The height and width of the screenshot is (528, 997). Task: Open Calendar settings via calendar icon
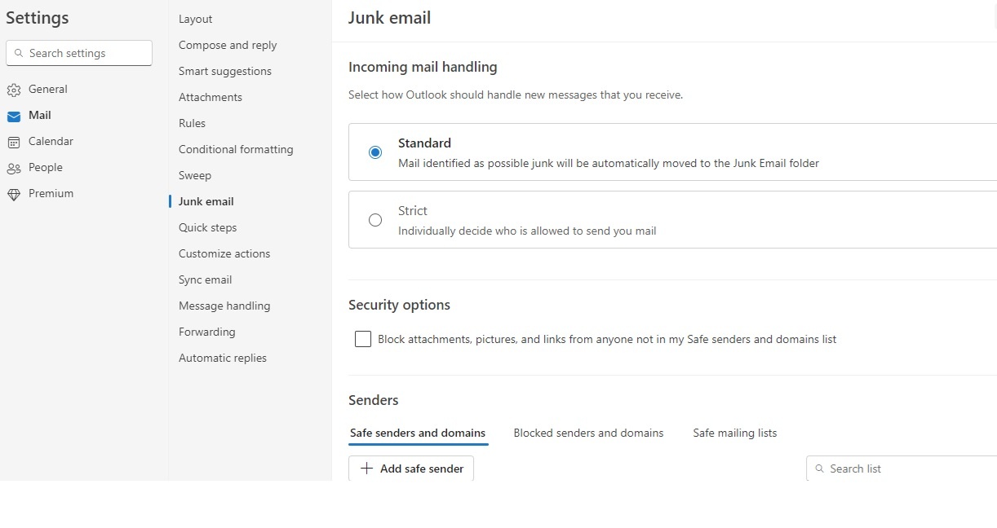[13, 142]
